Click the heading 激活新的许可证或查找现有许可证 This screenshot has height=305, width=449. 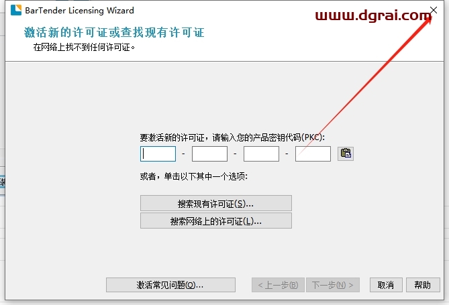(114, 32)
